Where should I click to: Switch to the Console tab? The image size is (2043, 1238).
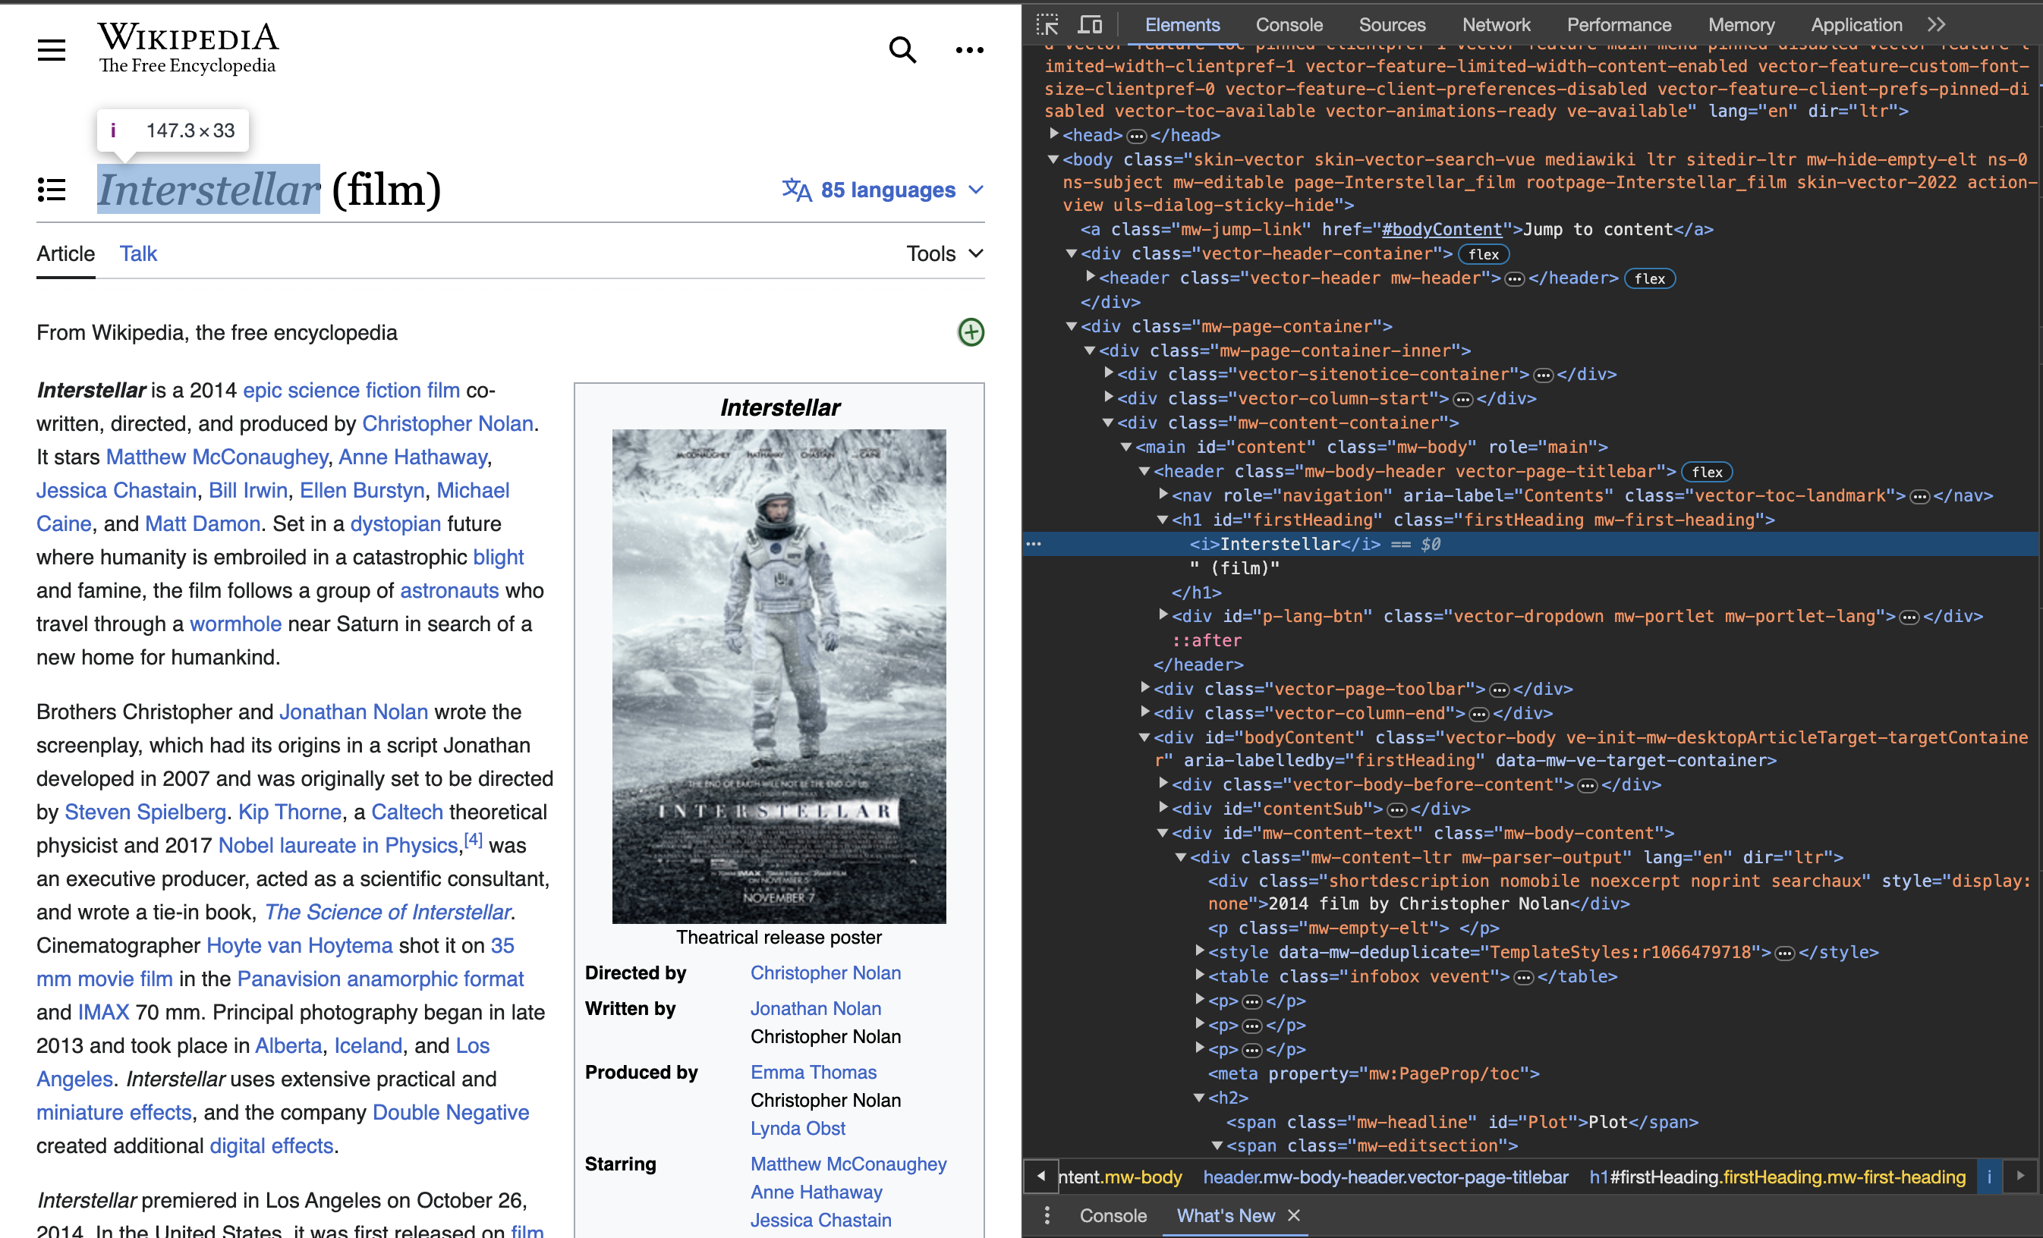point(1289,24)
